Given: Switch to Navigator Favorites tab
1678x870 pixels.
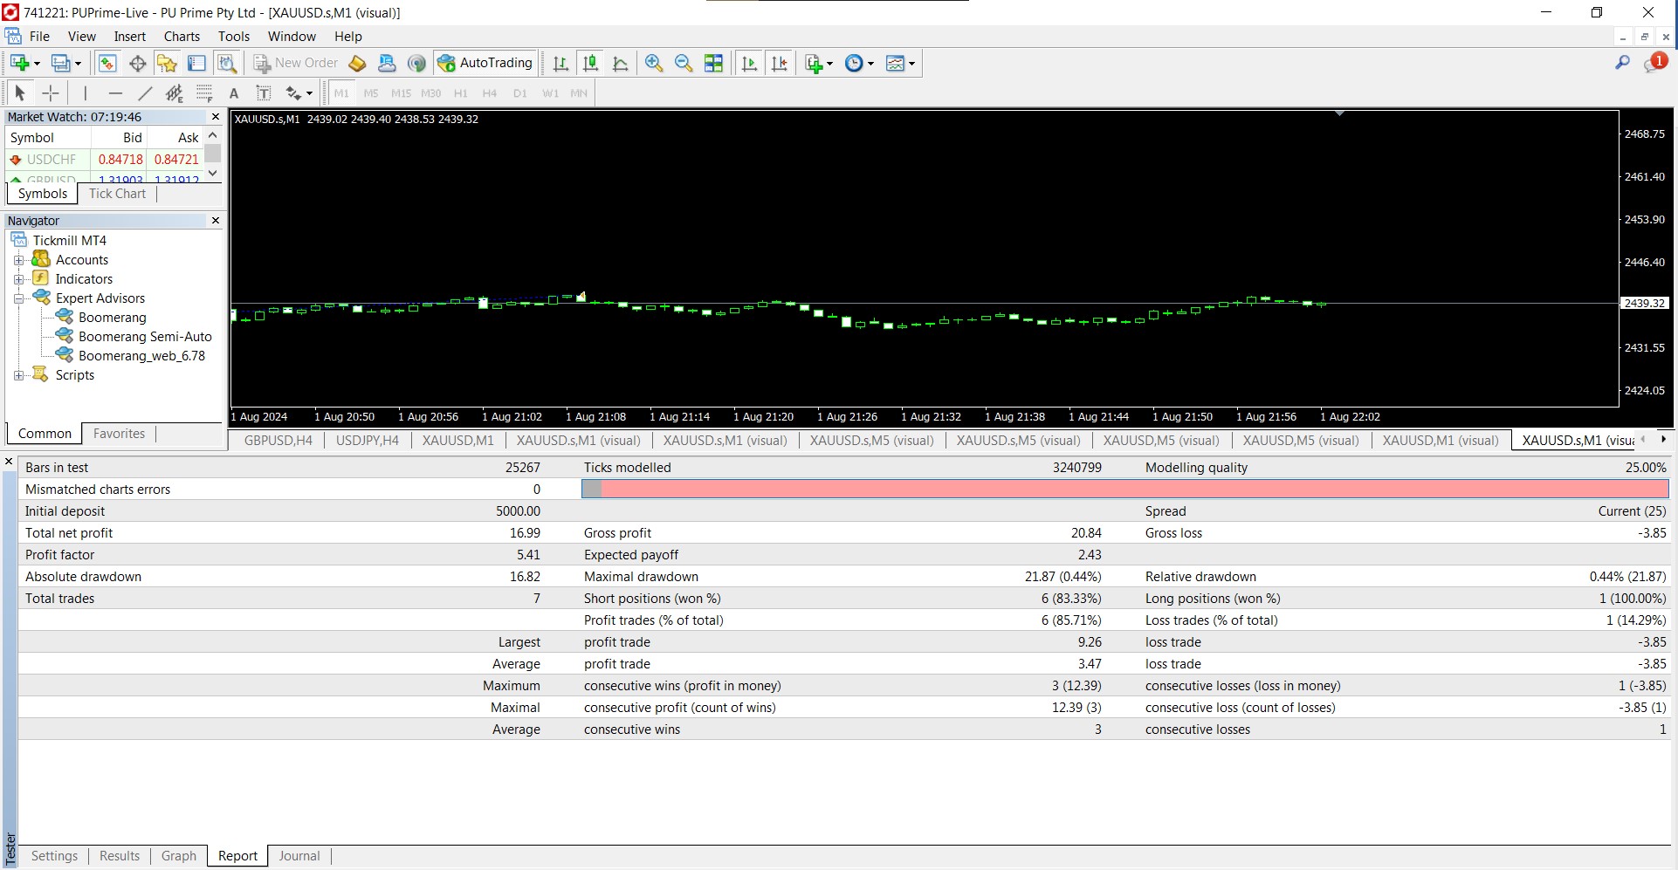Looking at the screenshot, I should click(119, 434).
